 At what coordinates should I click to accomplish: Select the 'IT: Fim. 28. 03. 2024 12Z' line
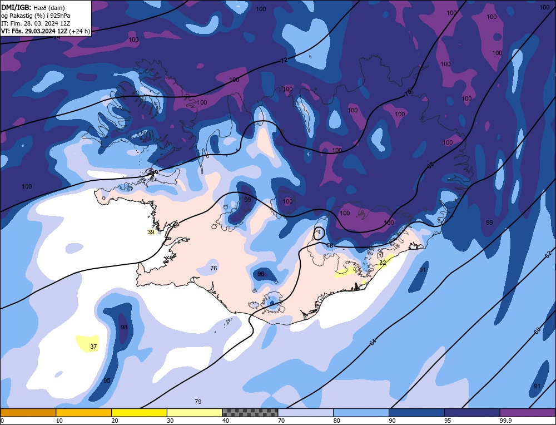click(x=36, y=23)
